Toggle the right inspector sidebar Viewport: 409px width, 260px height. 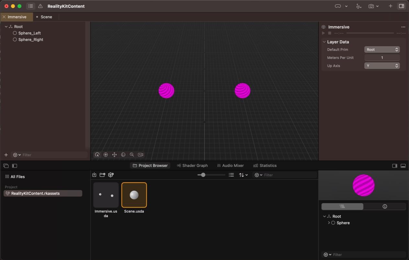[402, 6]
